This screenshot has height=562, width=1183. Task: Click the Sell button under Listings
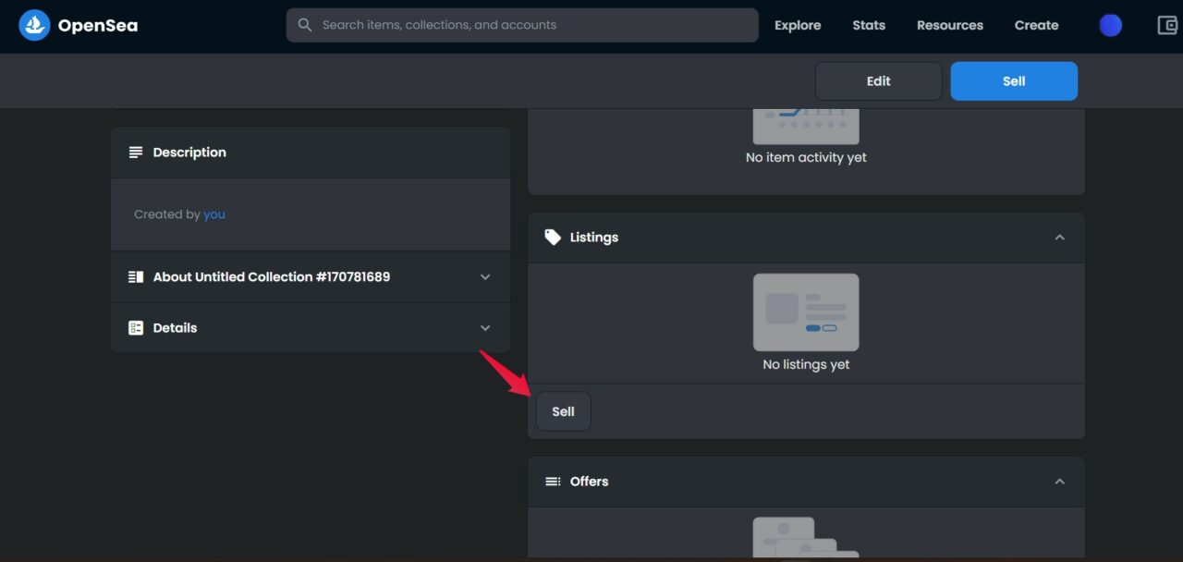pos(563,410)
